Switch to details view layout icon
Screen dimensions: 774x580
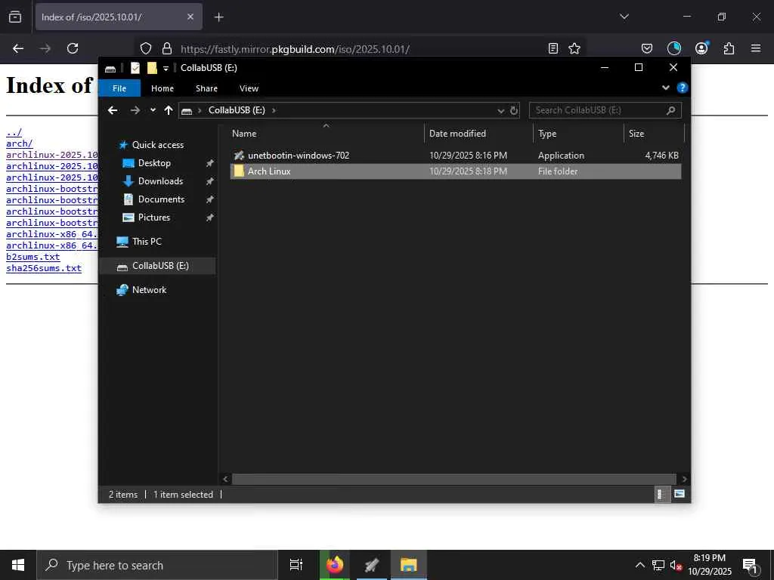tap(661, 494)
